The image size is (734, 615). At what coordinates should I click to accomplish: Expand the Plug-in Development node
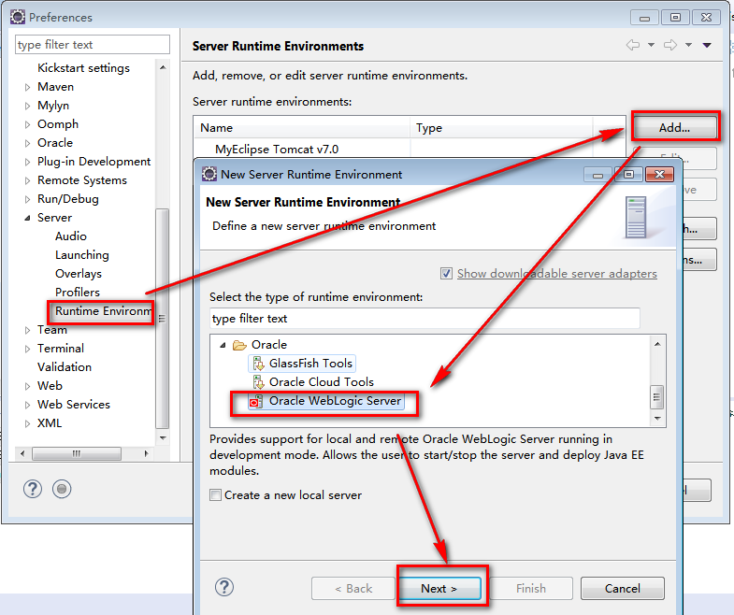pos(28,162)
